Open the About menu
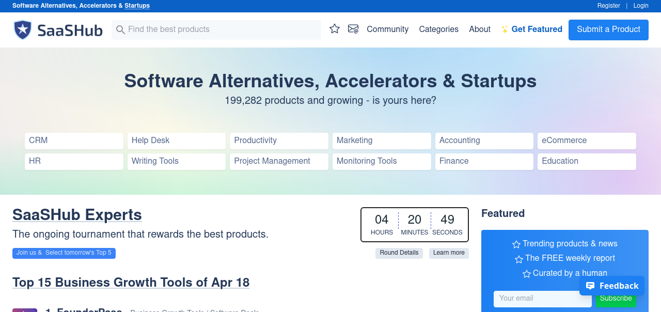This screenshot has width=661, height=312. [480, 29]
